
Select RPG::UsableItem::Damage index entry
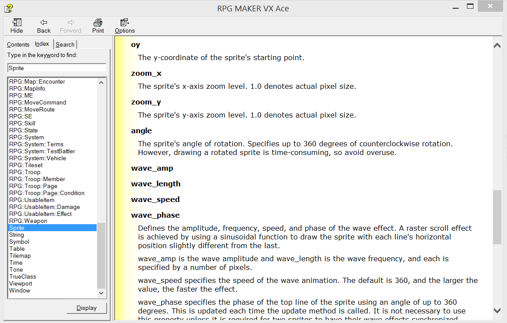pos(45,207)
